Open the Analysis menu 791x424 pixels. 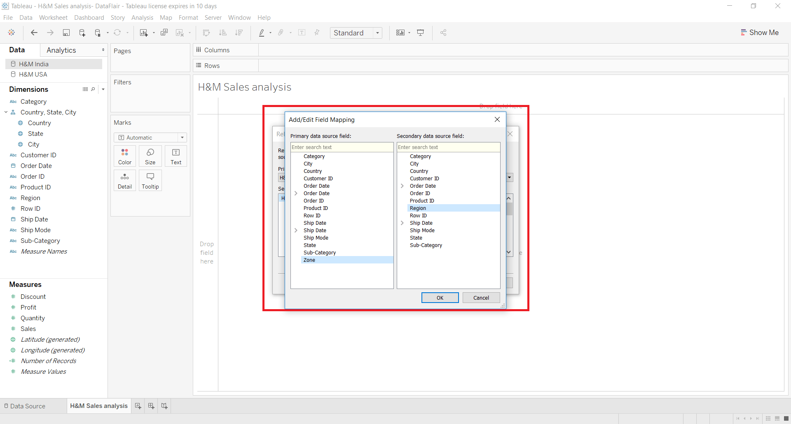[x=142, y=18]
